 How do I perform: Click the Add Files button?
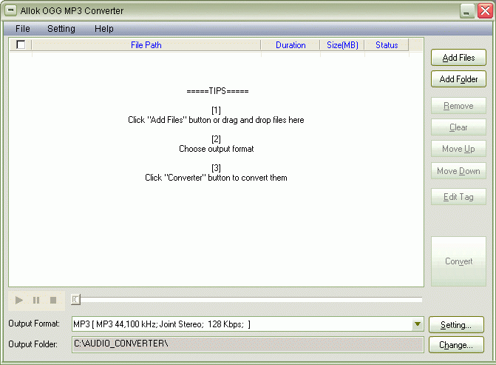pos(458,57)
